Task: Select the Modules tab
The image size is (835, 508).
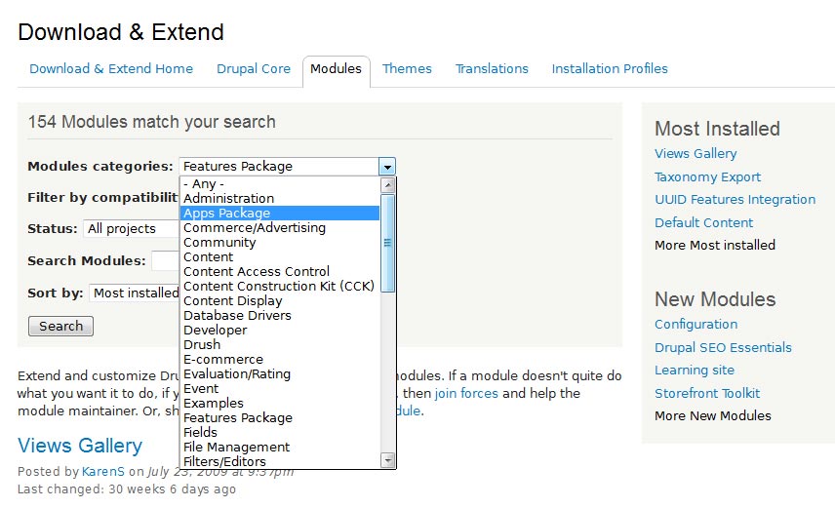Action: 336,68
